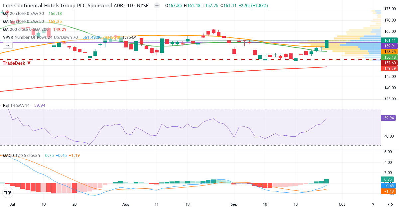Click the Oct date axis label
This screenshot has height=209, width=399.
pos(342,204)
